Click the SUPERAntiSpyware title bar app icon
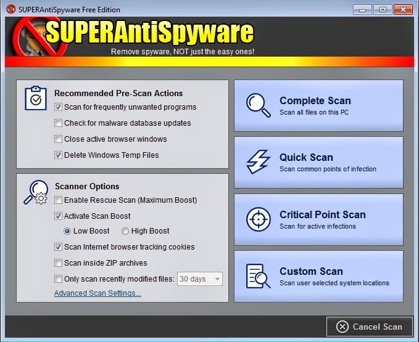This screenshot has height=342, width=419. coord(11,9)
